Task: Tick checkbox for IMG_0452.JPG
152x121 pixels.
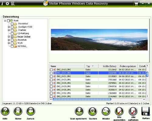Action: [x=51, y=93]
